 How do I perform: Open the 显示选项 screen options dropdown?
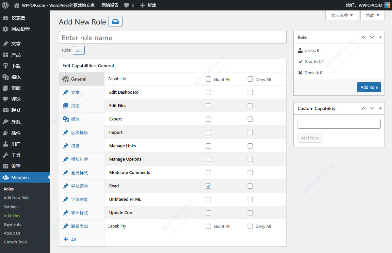[x=342, y=15]
